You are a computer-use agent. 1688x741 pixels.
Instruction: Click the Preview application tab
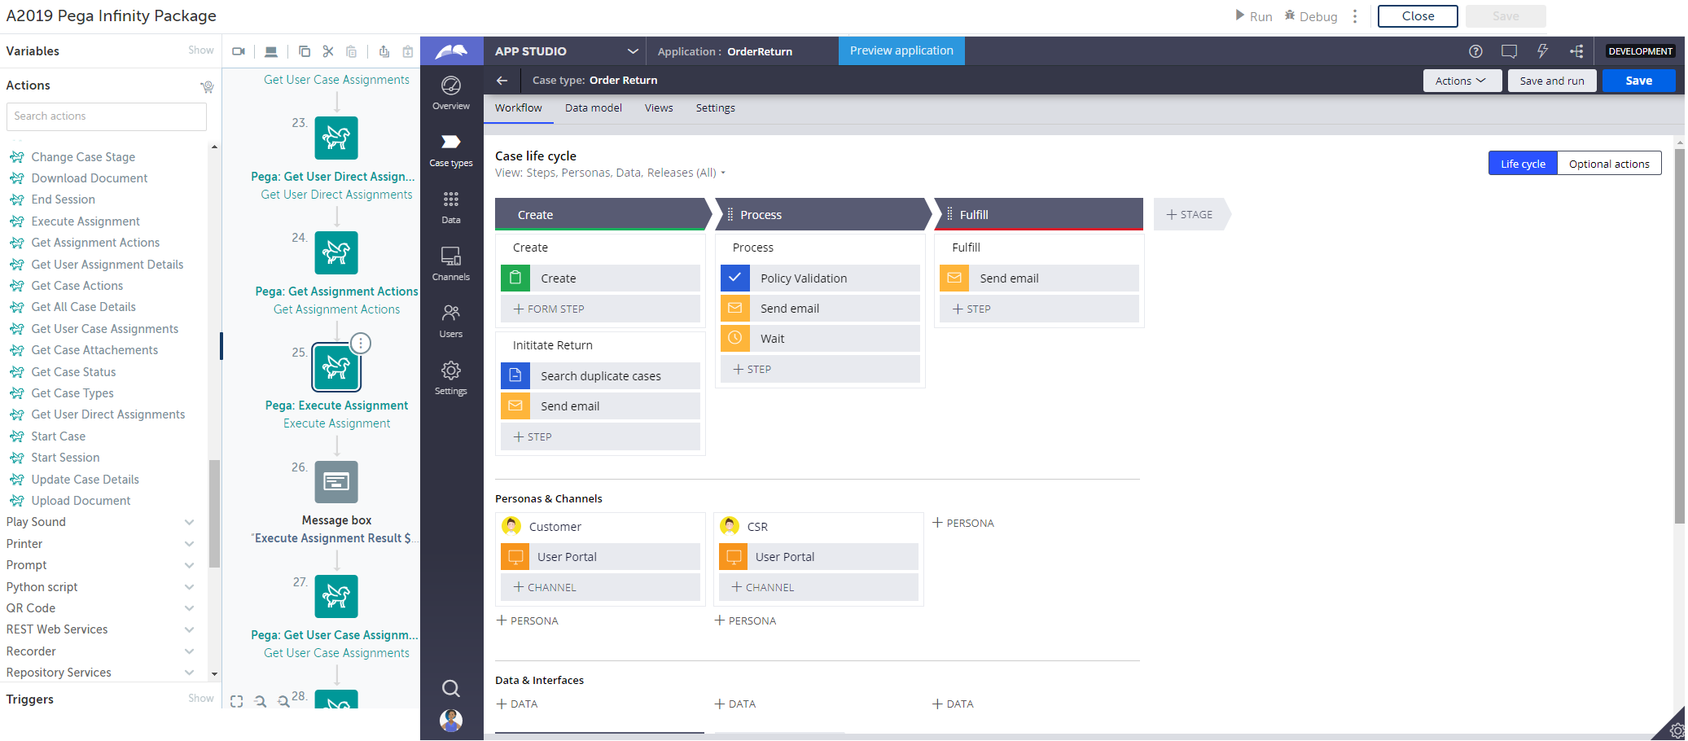point(901,50)
